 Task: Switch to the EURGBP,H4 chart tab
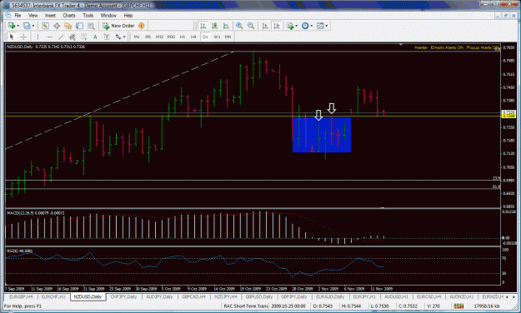[21, 296]
